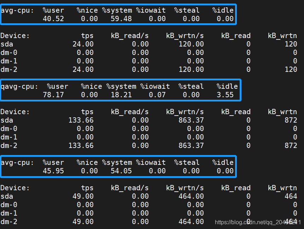This screenshot has width=304, height=229.
Task: Click the sda tps value 49.00
Action: click(83, 197)
